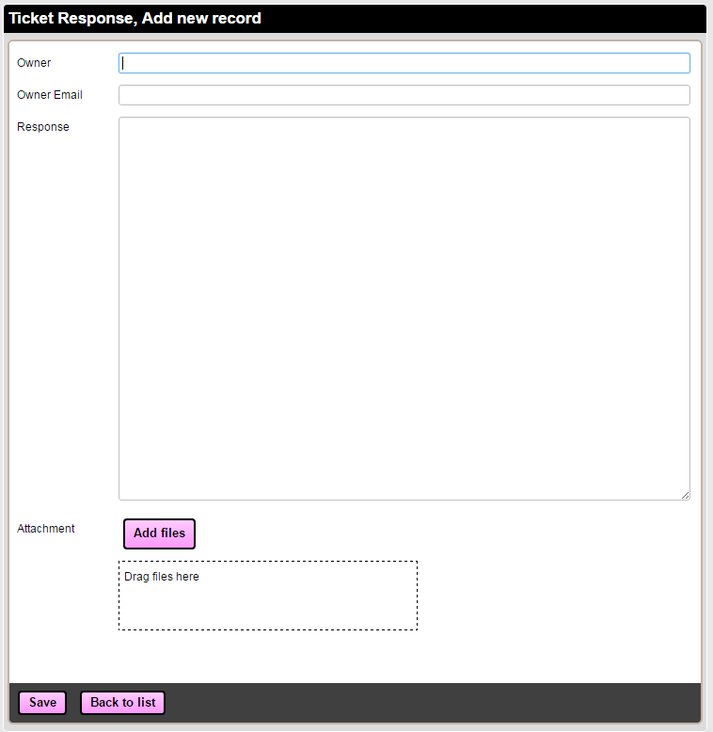
Task: Click the Owner Email label
Action: point(50,95)
